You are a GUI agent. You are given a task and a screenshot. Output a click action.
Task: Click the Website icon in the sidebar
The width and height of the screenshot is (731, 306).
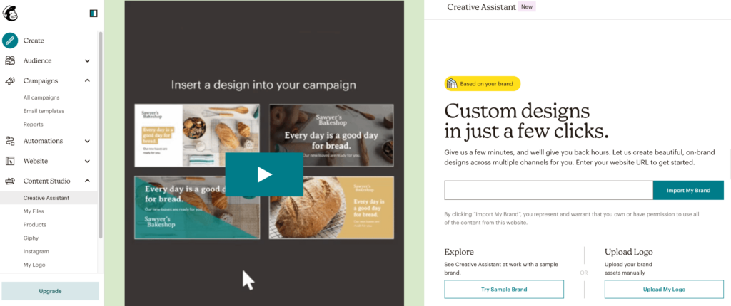click(10, 161)
